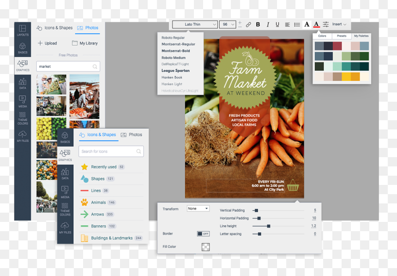Open the Layouts section in the sidebar
The image size is (397, 276).
[23, 30]
